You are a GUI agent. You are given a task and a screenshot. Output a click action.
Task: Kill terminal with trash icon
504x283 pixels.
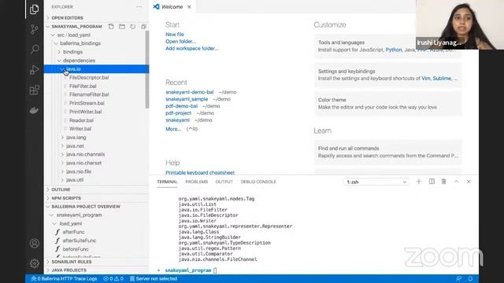(443, 182)
